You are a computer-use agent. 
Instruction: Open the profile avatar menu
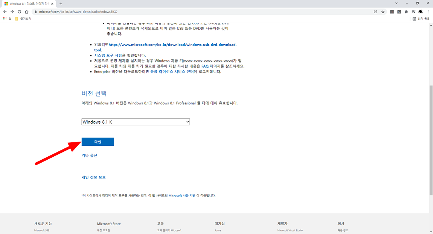[x=421, y=12]
